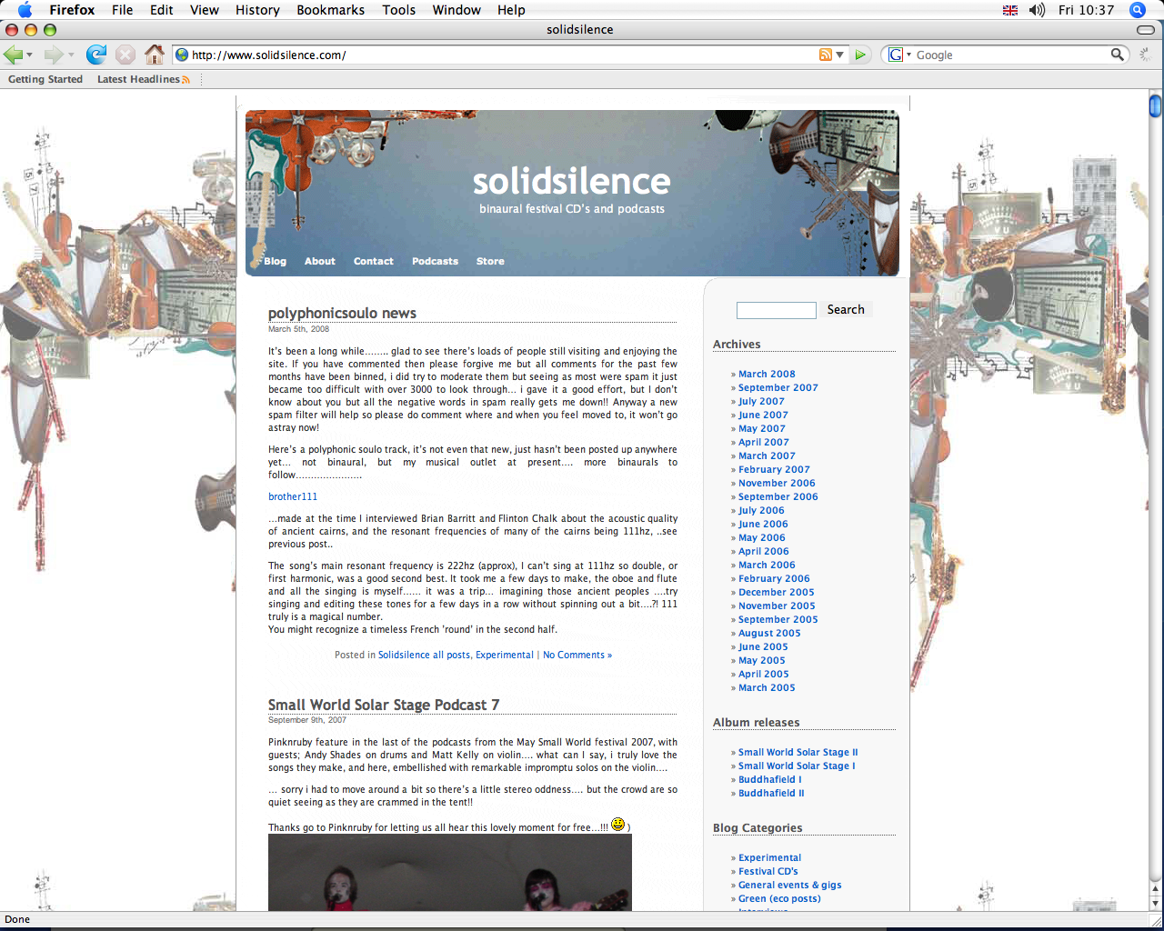Open the Bookmarks menu

click(330, 10)
